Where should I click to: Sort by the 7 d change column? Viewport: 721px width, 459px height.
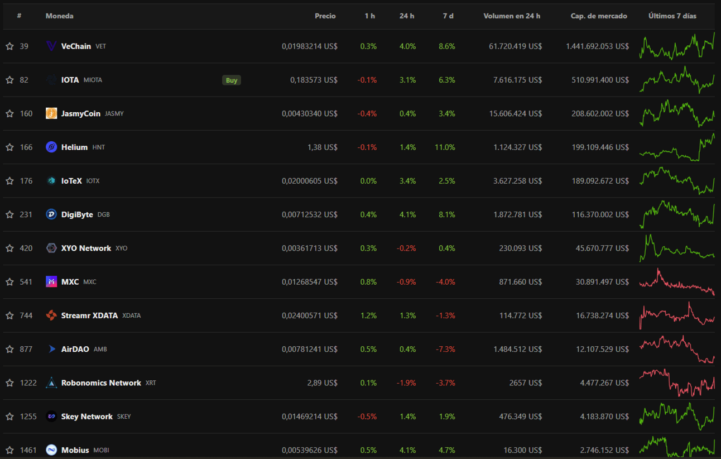[448, 16]
